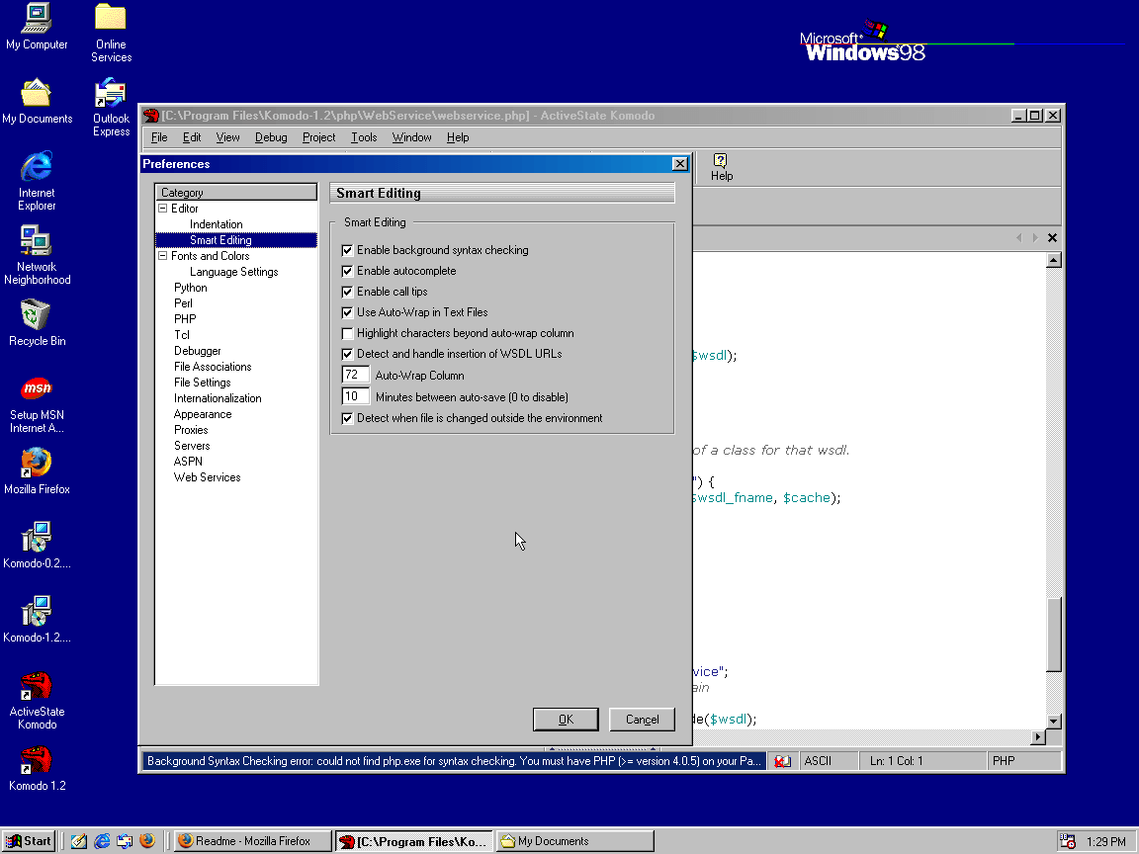
Task: Select Indentation in the category tree
Action: [x=216, y=224]
